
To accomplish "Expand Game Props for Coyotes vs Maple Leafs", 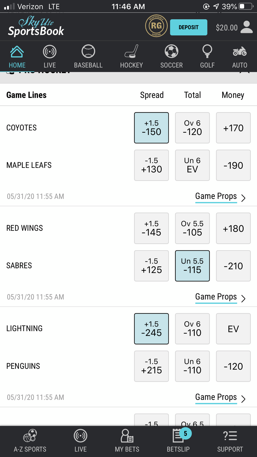I will pyautogui.click(x=220, y=197).
